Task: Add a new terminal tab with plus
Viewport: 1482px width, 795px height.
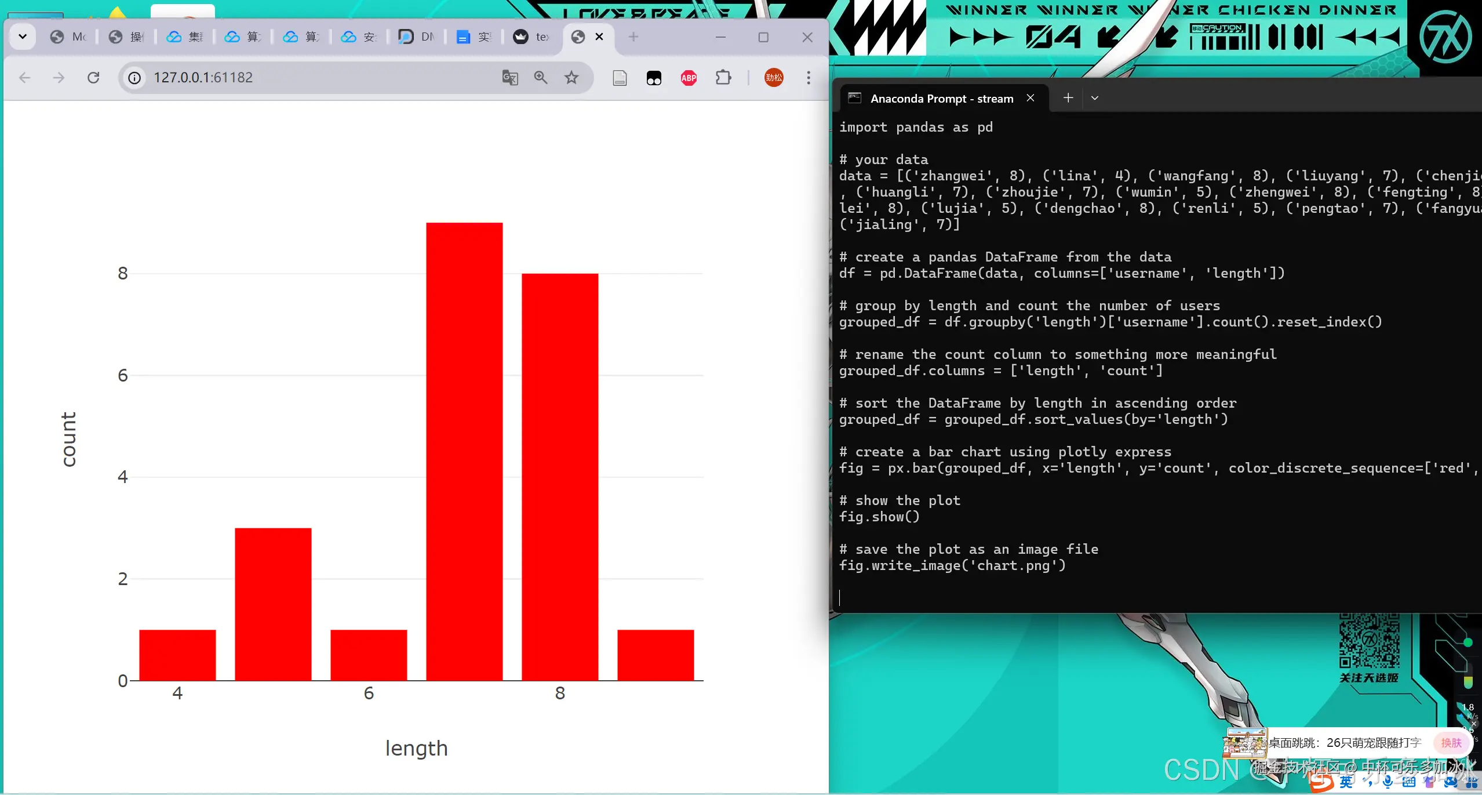Action: coord(1068,98)
